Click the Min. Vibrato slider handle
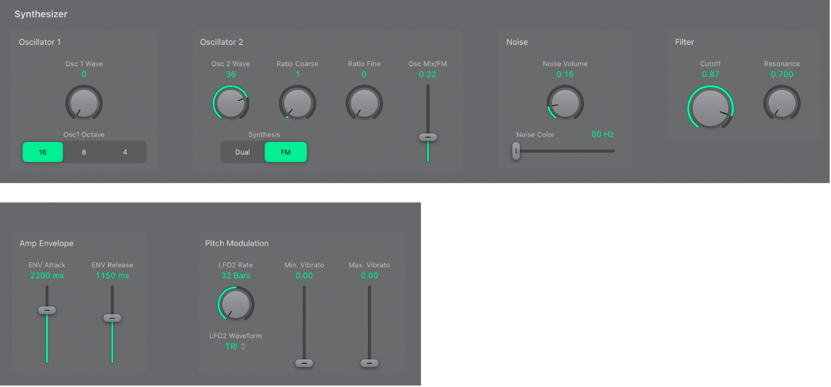831x387 pixels. [304, 363]
